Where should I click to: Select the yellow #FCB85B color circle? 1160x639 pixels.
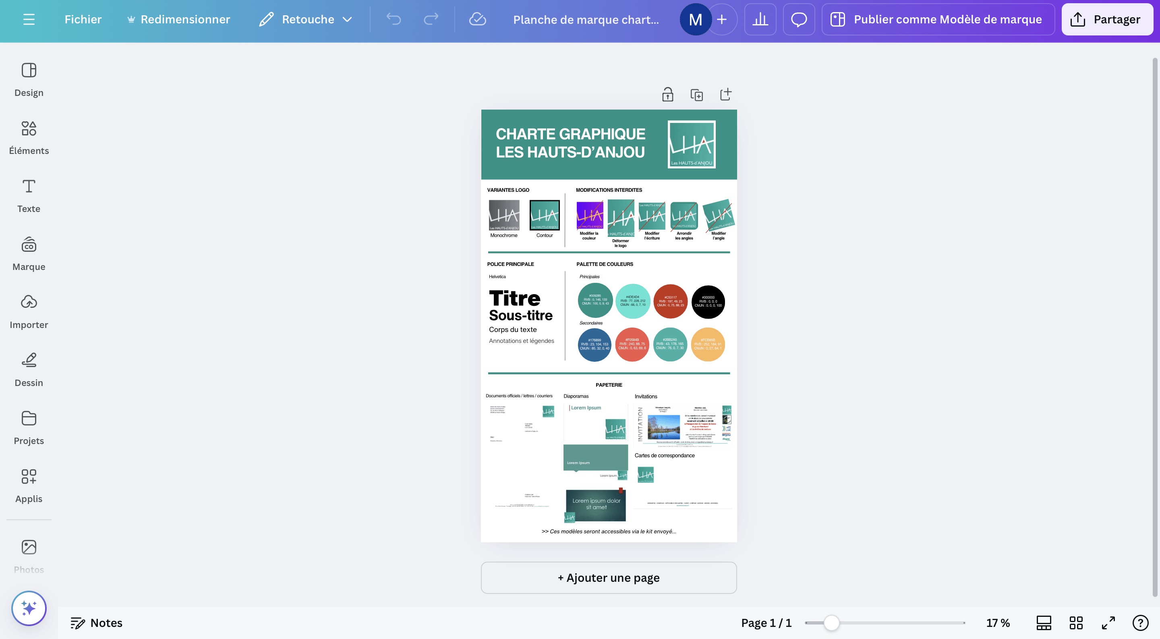click(x=707, y=344)
